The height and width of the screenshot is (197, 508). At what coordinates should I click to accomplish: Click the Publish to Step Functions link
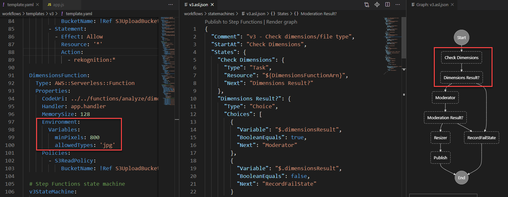[x=234, y=22]
